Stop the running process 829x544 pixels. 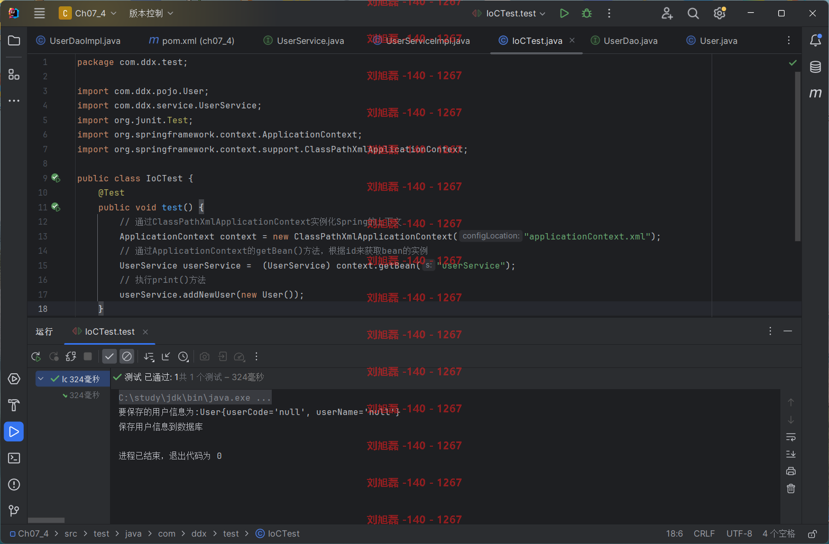(x=88, y=357)
